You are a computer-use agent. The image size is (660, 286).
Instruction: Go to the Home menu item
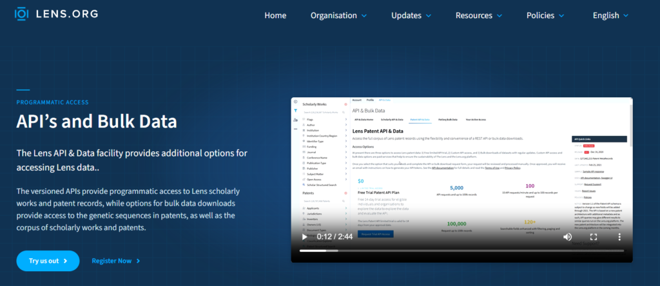[x=275, y=15]
